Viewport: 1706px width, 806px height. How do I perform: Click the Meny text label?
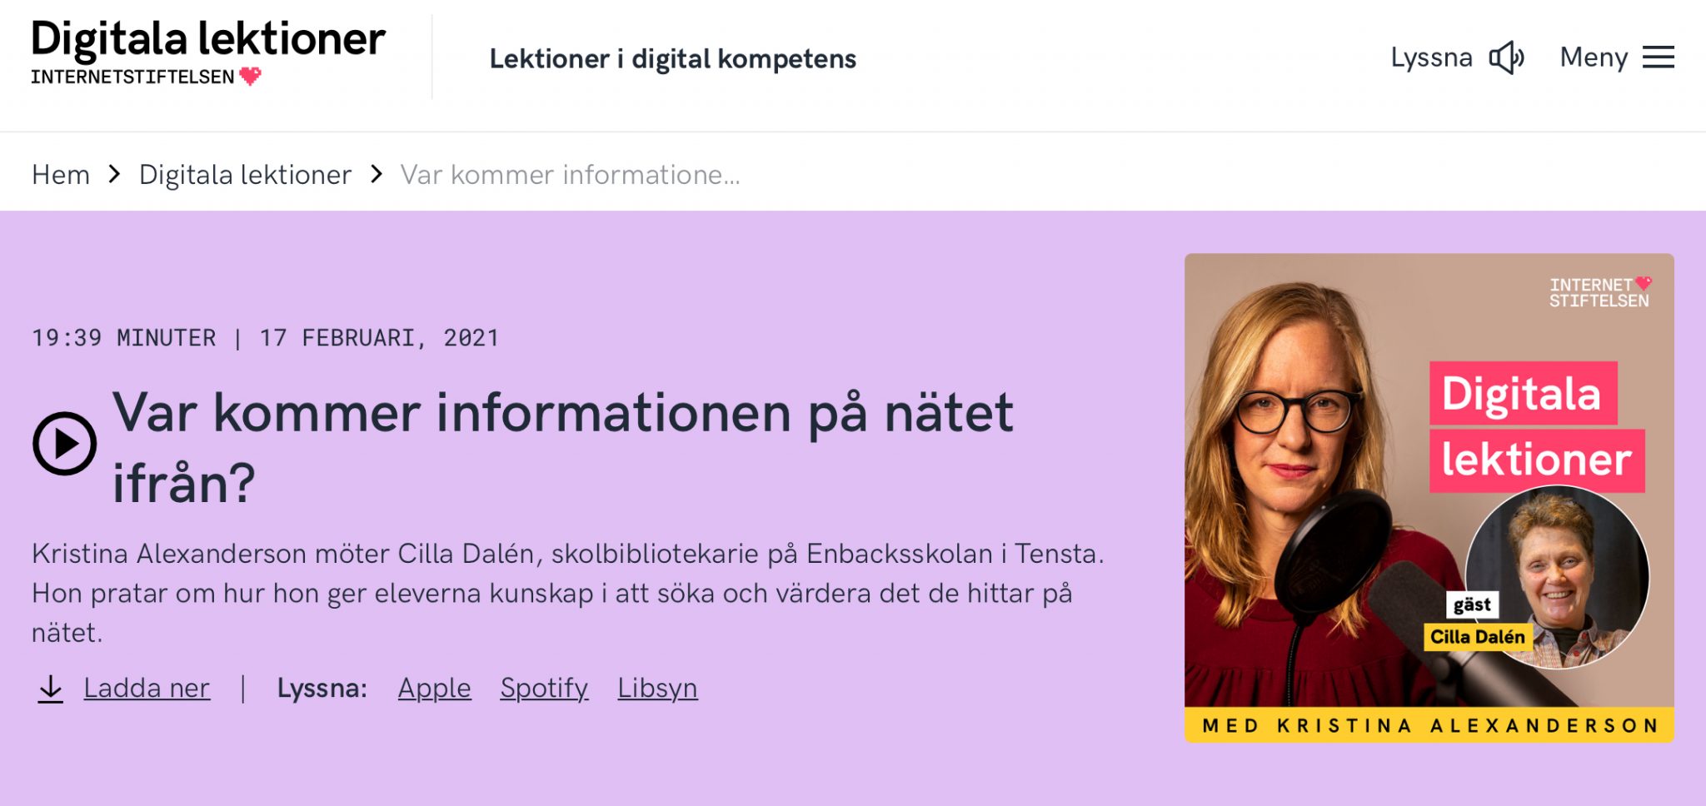pos(1594,57)
